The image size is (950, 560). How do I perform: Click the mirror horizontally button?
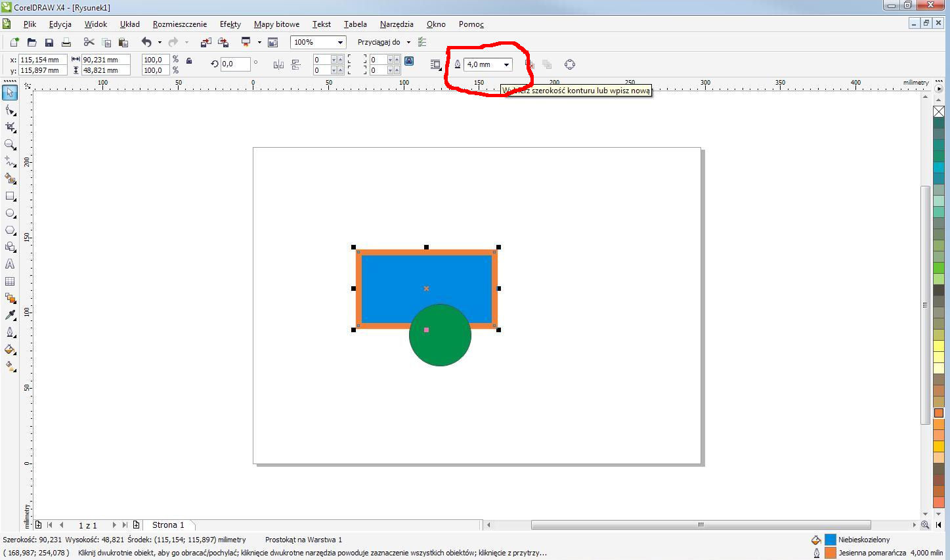coord(278,64)
